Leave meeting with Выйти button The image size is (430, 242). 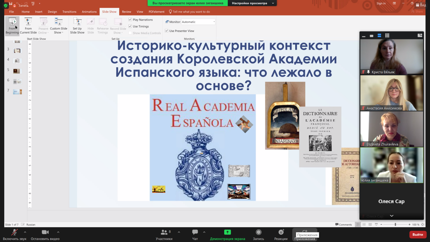[418, 234]
